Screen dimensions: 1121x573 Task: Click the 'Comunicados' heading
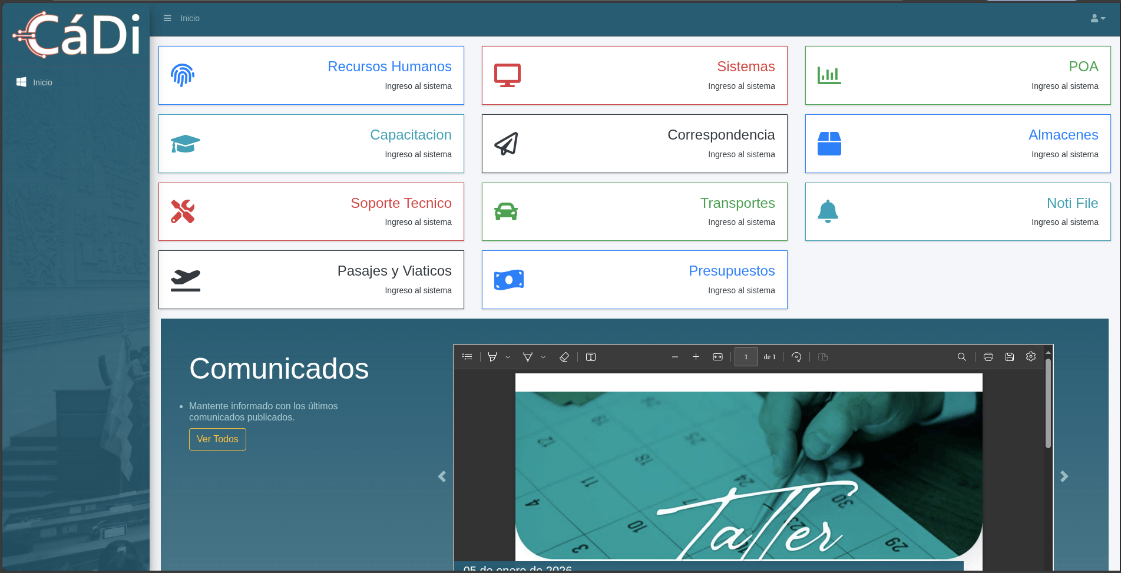pos(279,369)
